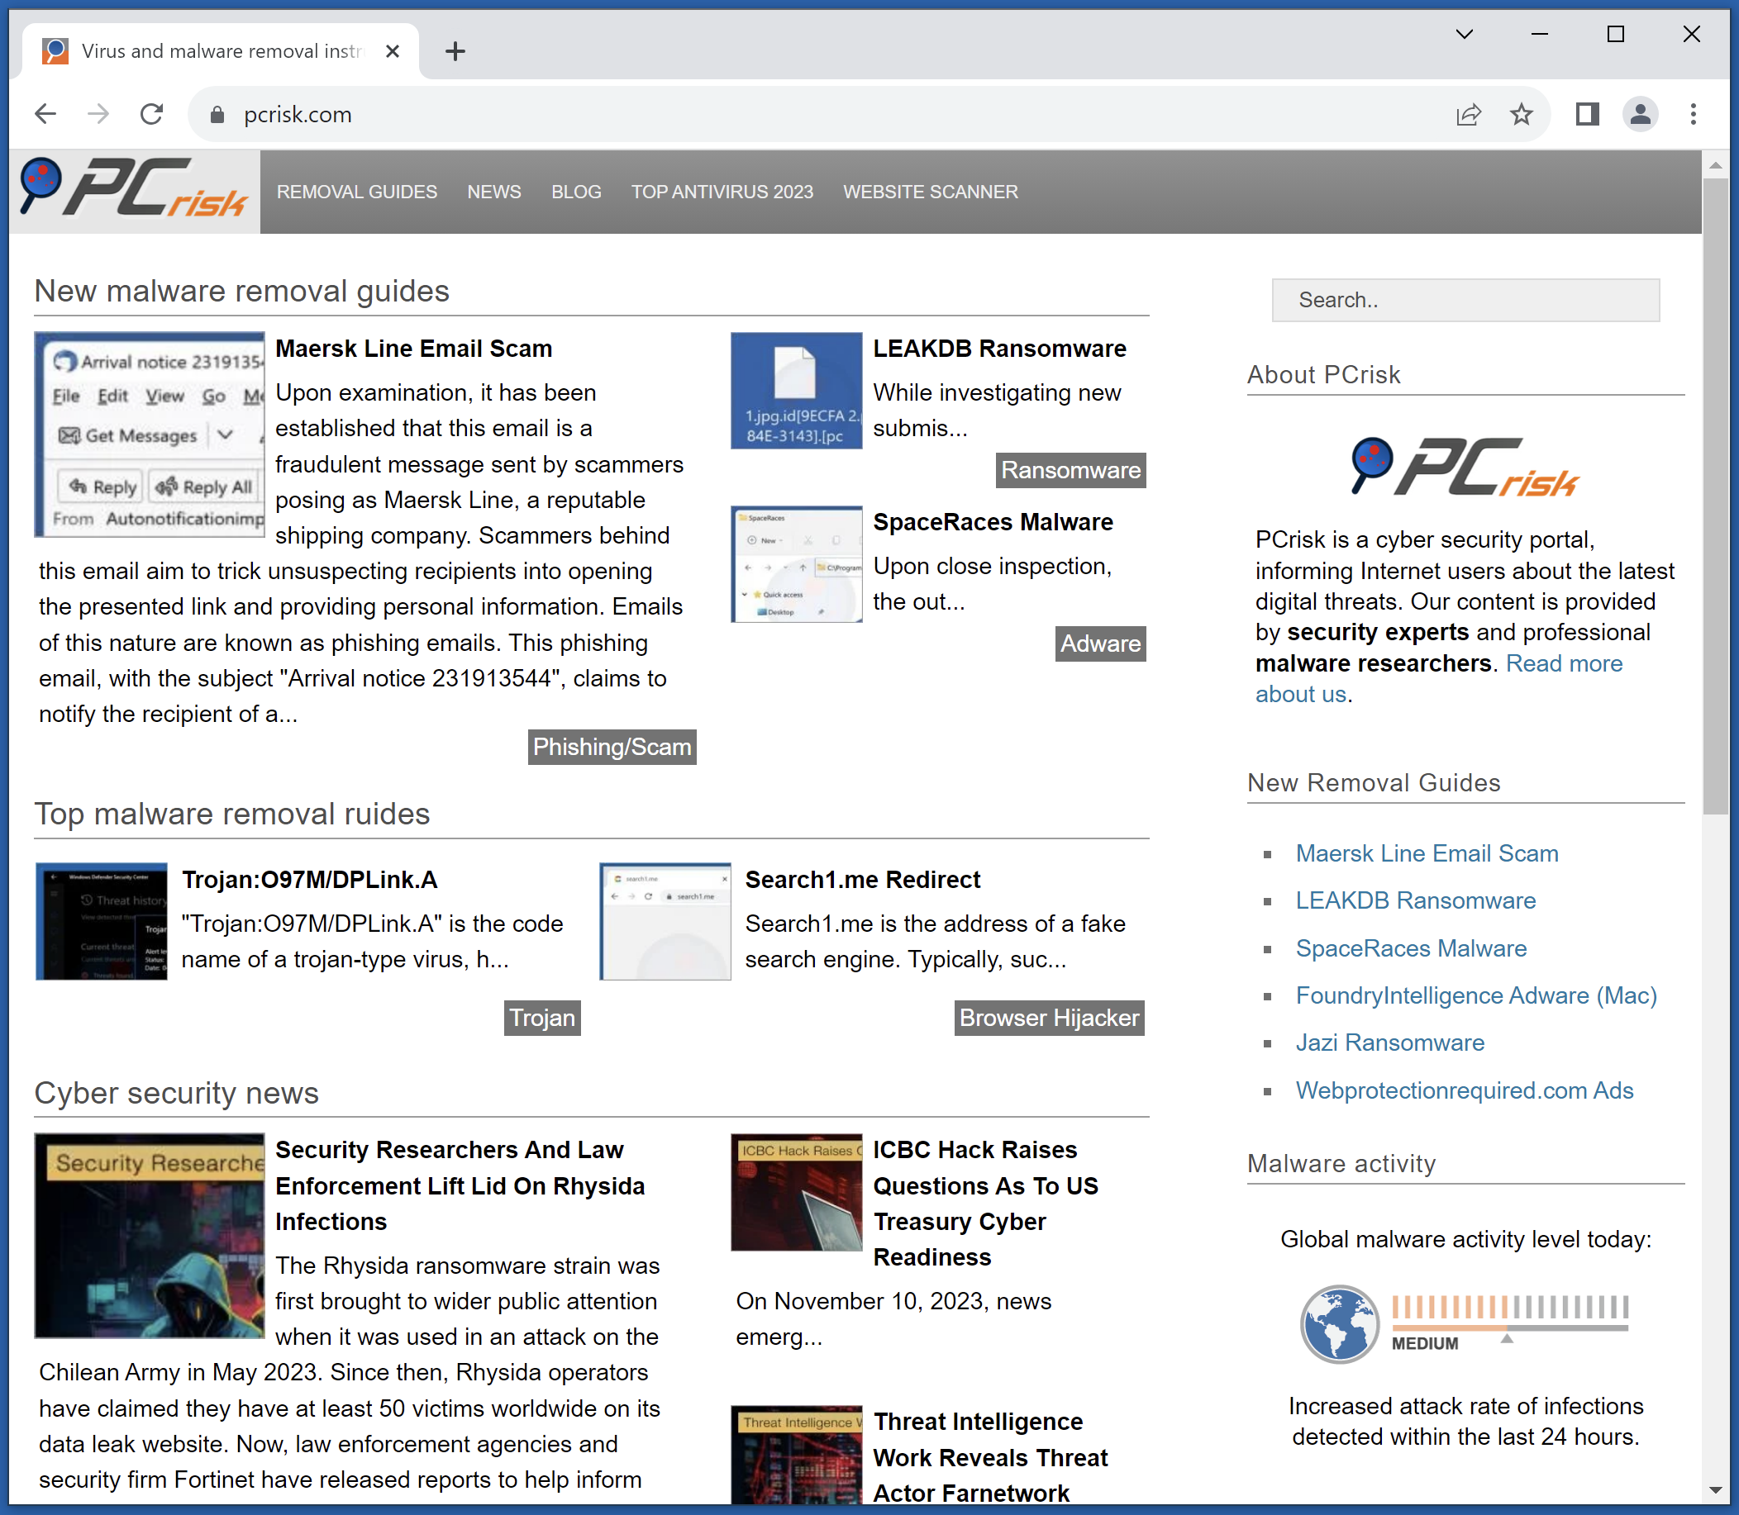Open the Chrome profile avatar
The height and width of the screenshot is (1515, 1739).
point(1640,114)
